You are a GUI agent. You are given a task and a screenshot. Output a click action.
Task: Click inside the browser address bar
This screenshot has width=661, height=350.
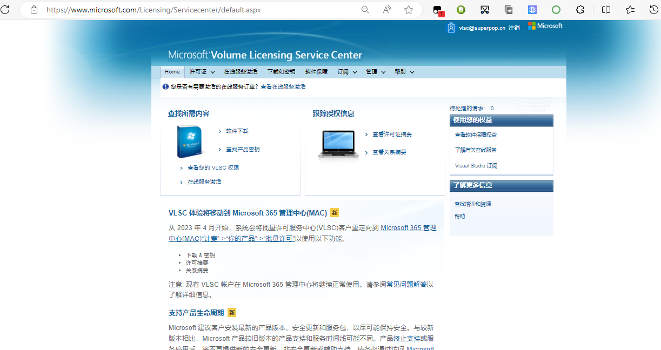pos(162,9)
